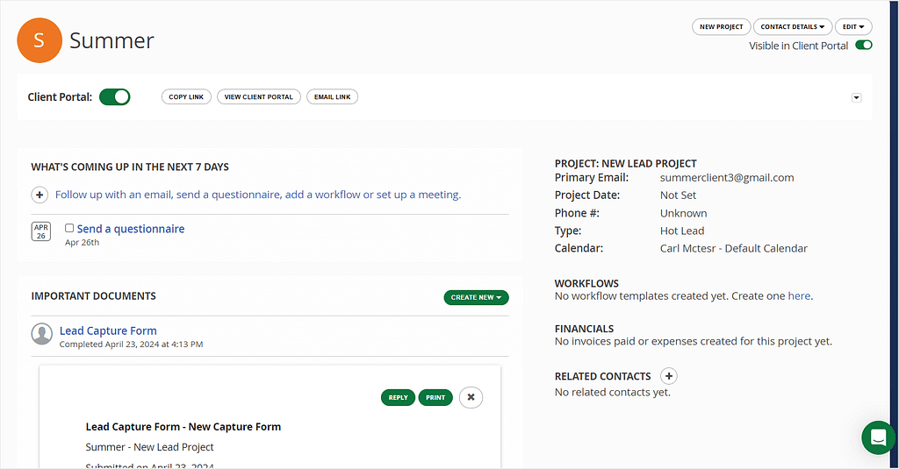Expand the client portal panel arrow
Viewport: 899px width, 469px height.
pyautogui.click(x=857, y=98)
